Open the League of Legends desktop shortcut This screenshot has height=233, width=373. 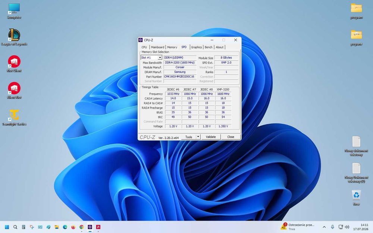(14, 37)
